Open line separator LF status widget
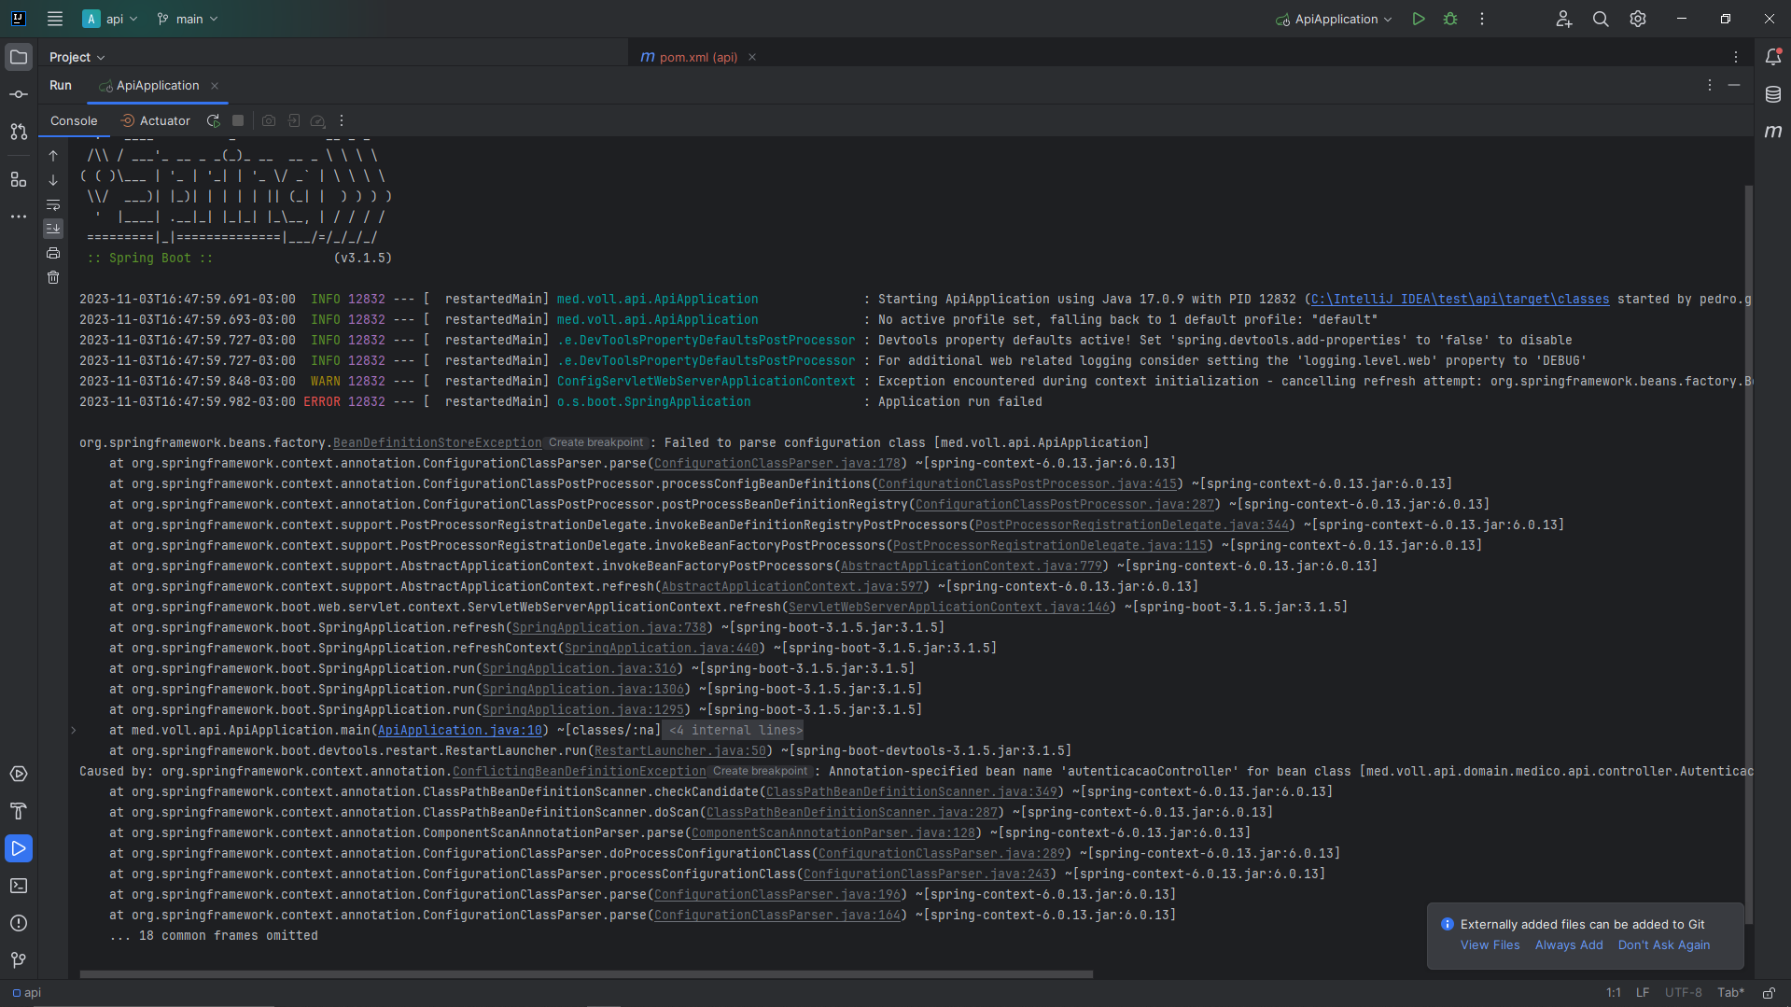The image size is (1791, 1007). click(x=1643, y=992)
